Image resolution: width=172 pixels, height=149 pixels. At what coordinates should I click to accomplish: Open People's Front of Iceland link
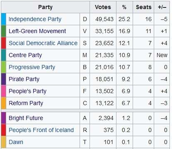41,130
